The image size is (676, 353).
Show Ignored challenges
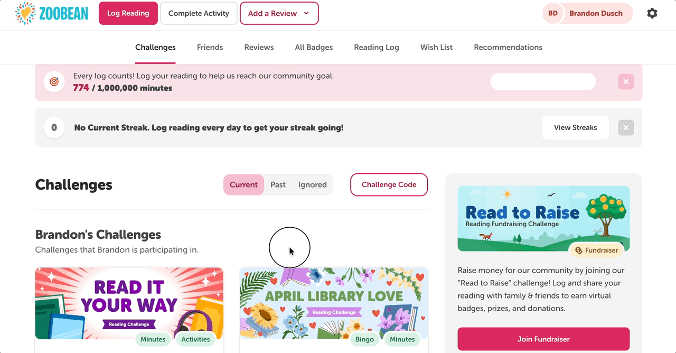point(312,185)
